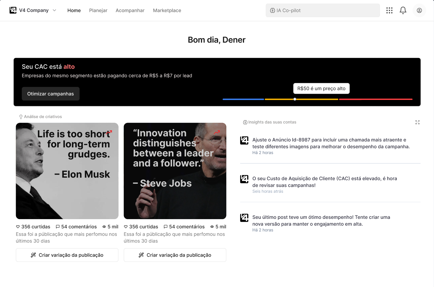Click the lightbulb icon beside Análise de criativos
The height and width of the screenshot is (287, 434).
tap(21, 117)
